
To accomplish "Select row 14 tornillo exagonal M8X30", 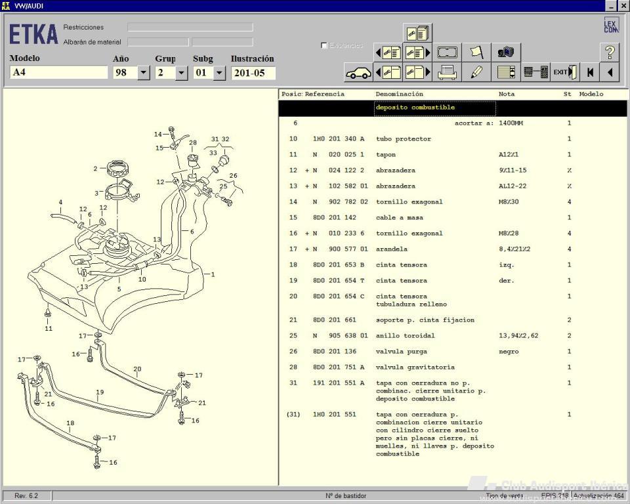I will pyautogui.click(x=452, y=201).
